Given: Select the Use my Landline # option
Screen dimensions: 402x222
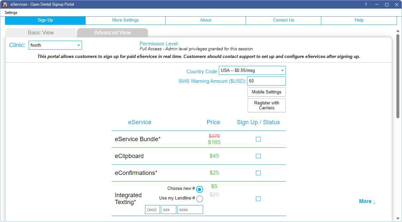Looking at the screenshot, I should click(x=200, y=199).
